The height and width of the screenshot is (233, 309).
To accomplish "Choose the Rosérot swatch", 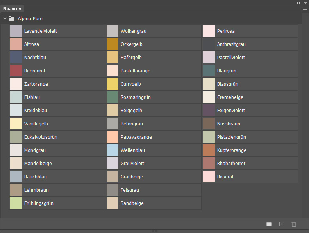I will [209, 177].
